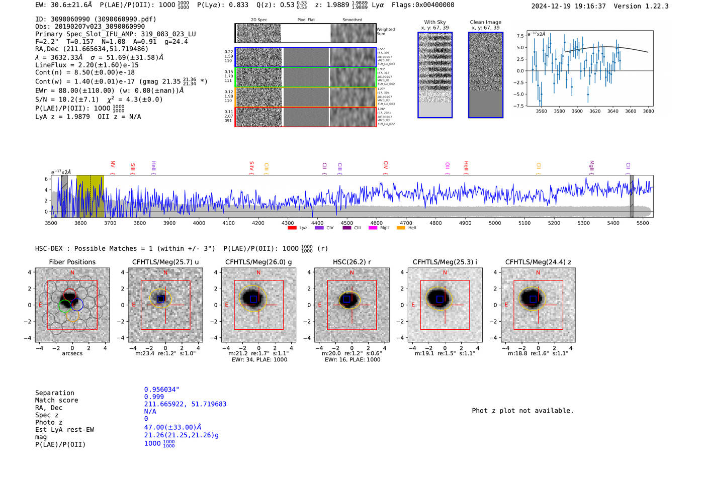Click the blue fiber circle in Fiber Positions
The height and width of the screenshot is (479, 704).
(x=76, y=305)
